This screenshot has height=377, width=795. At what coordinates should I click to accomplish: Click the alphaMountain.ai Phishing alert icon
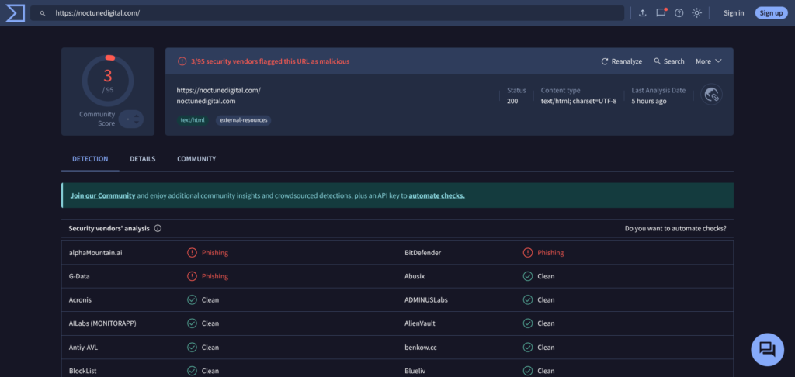tap(192, 252)
